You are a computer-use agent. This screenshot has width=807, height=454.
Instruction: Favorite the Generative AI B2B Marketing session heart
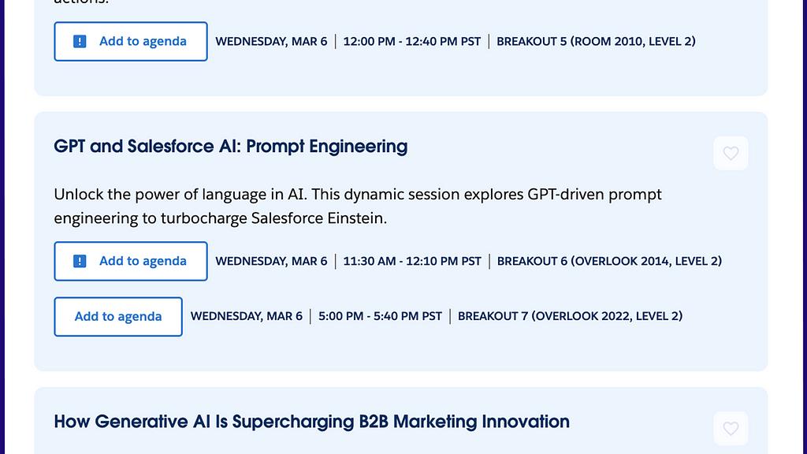click(x=731, y=429)
